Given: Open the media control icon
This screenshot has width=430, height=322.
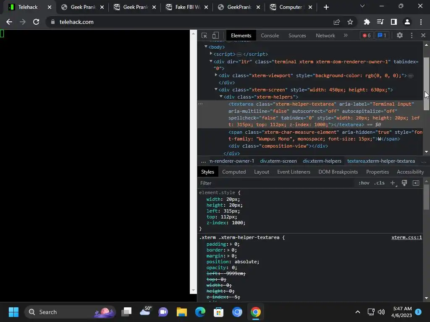Looking at the screenshot, I should (380, 22).
